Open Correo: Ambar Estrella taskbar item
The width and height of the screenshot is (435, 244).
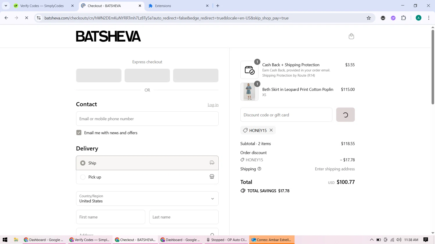point(272,240)
